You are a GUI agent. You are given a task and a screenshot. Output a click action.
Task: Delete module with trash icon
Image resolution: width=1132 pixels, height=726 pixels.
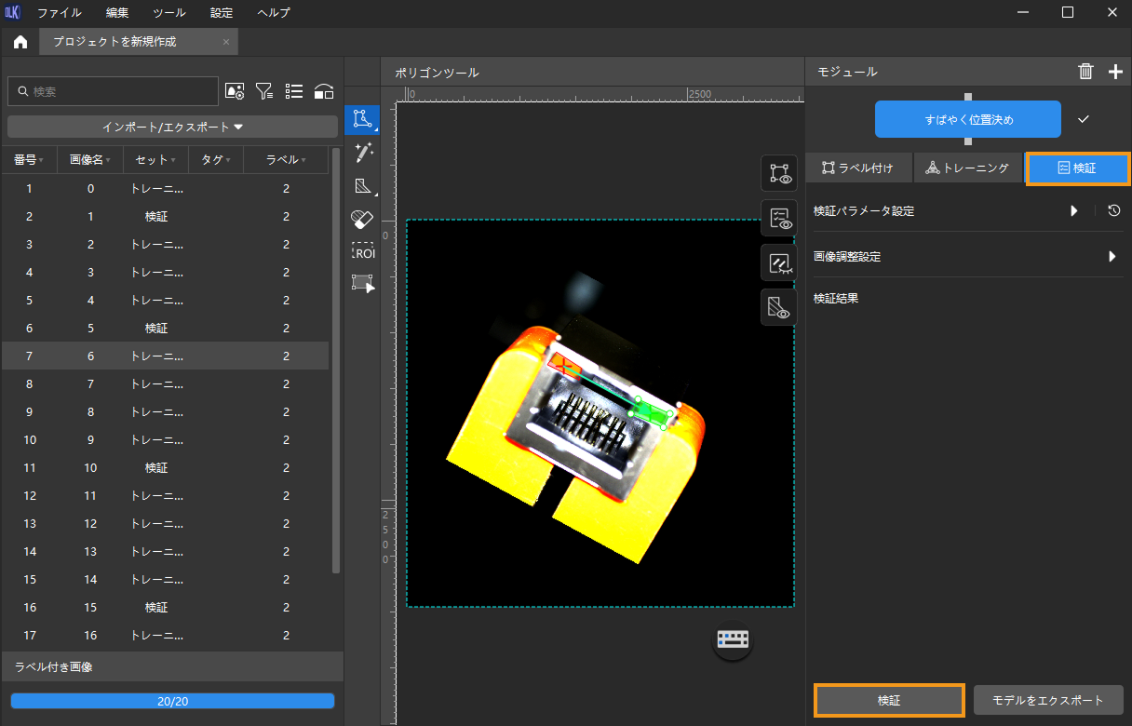tap(1085, 72)
